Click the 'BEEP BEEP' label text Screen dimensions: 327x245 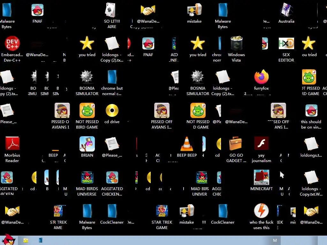186,155
